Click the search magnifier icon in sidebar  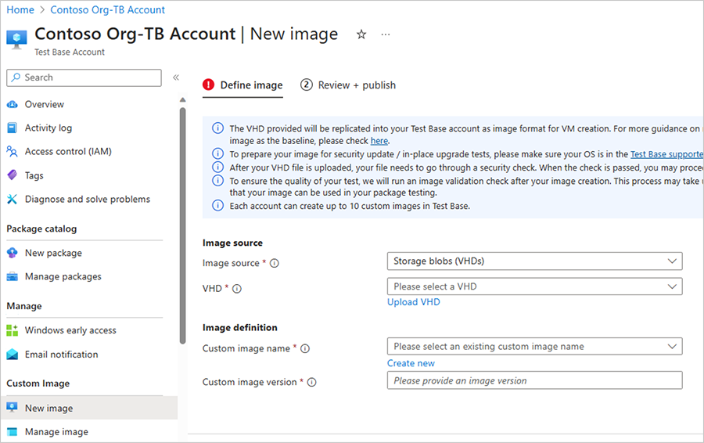click(x=16, y=77)
